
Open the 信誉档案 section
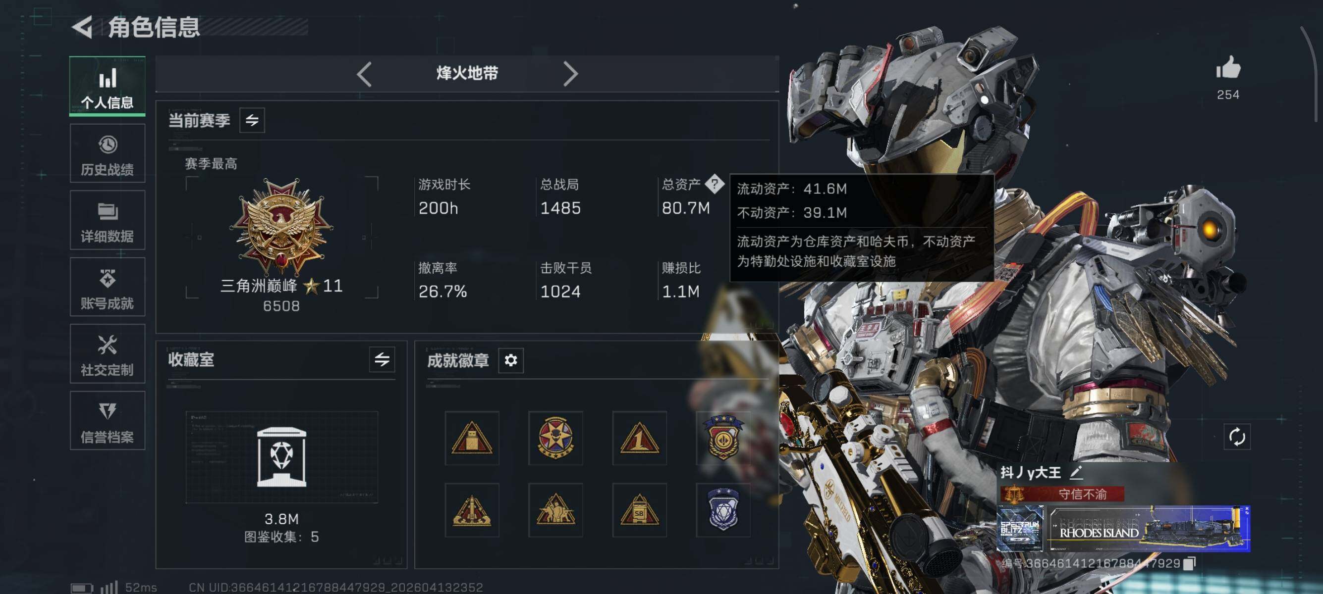click(108, 421)
